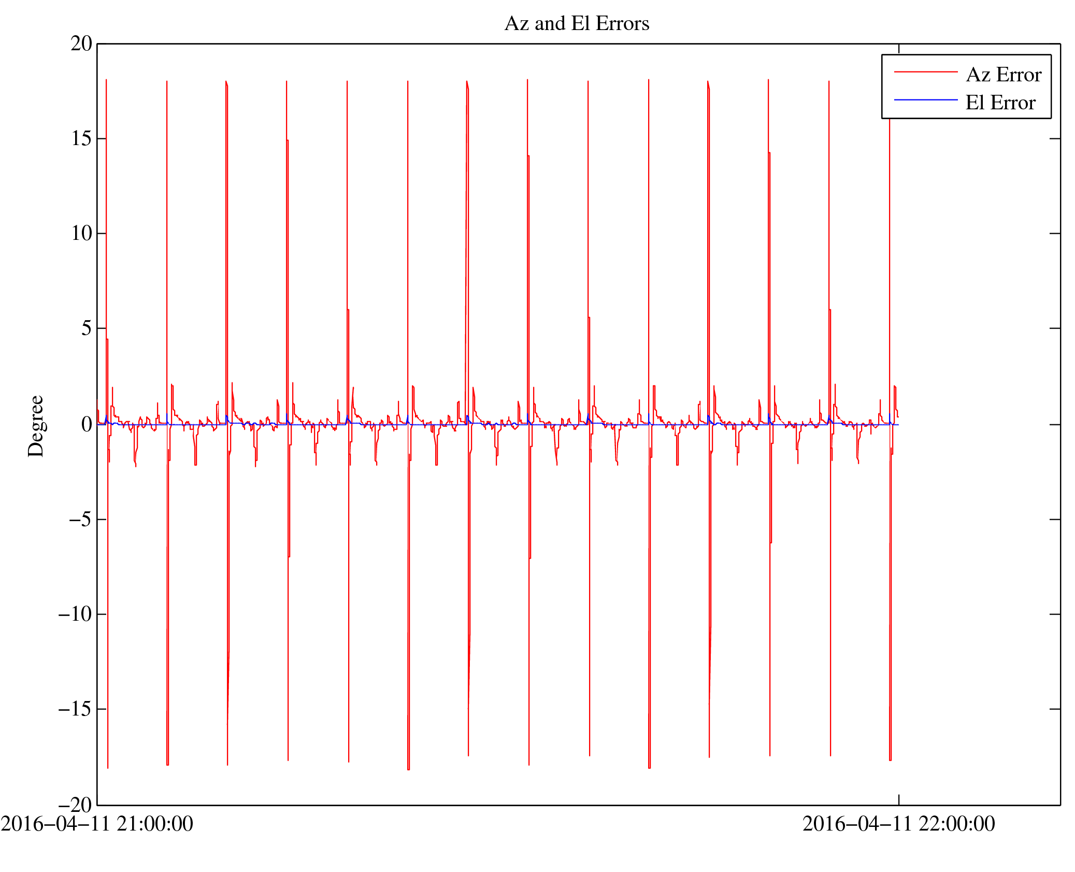1075x872 pixels.
Task: Click the right-side tick mark at 15 degrees
Action: point(1055,139)
